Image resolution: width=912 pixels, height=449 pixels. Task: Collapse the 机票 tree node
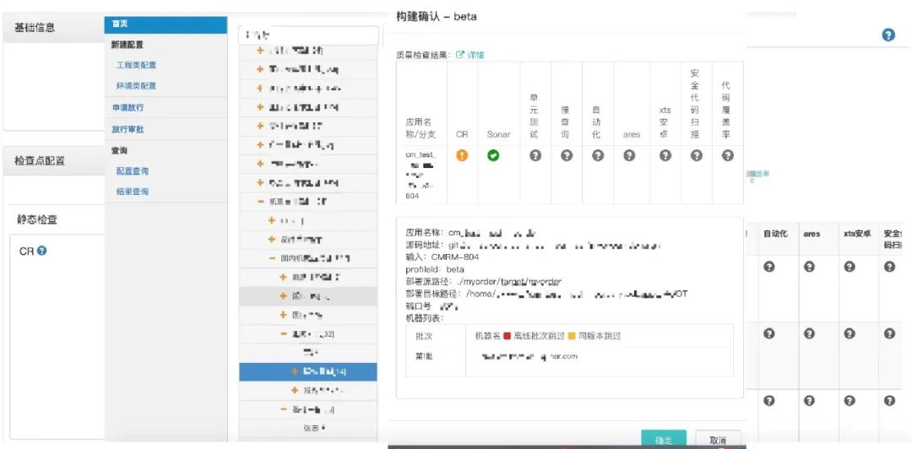pyautogui.click(x=260, y=202)
